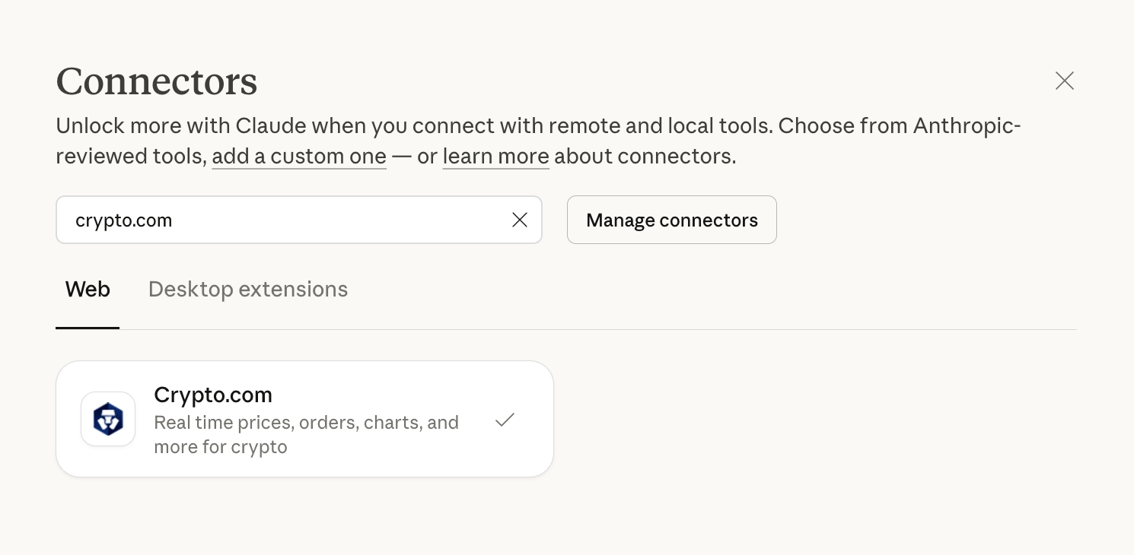Select the crypto.com text in search

coord(123,220)
